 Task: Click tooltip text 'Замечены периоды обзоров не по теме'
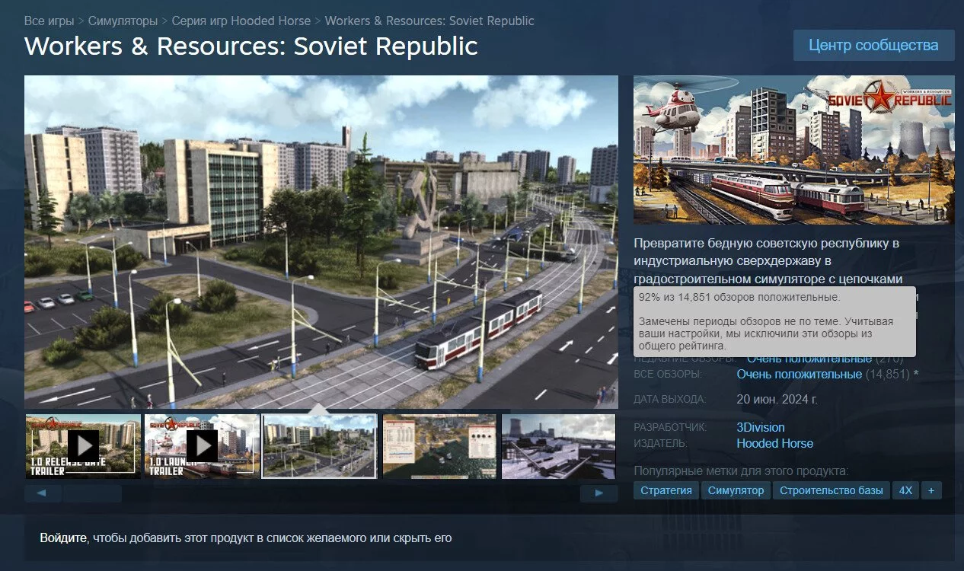click(x=766, y=333)
